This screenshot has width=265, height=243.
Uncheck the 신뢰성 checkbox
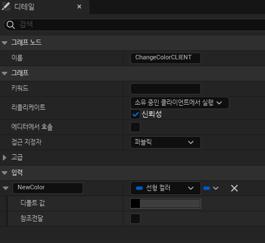135,114
